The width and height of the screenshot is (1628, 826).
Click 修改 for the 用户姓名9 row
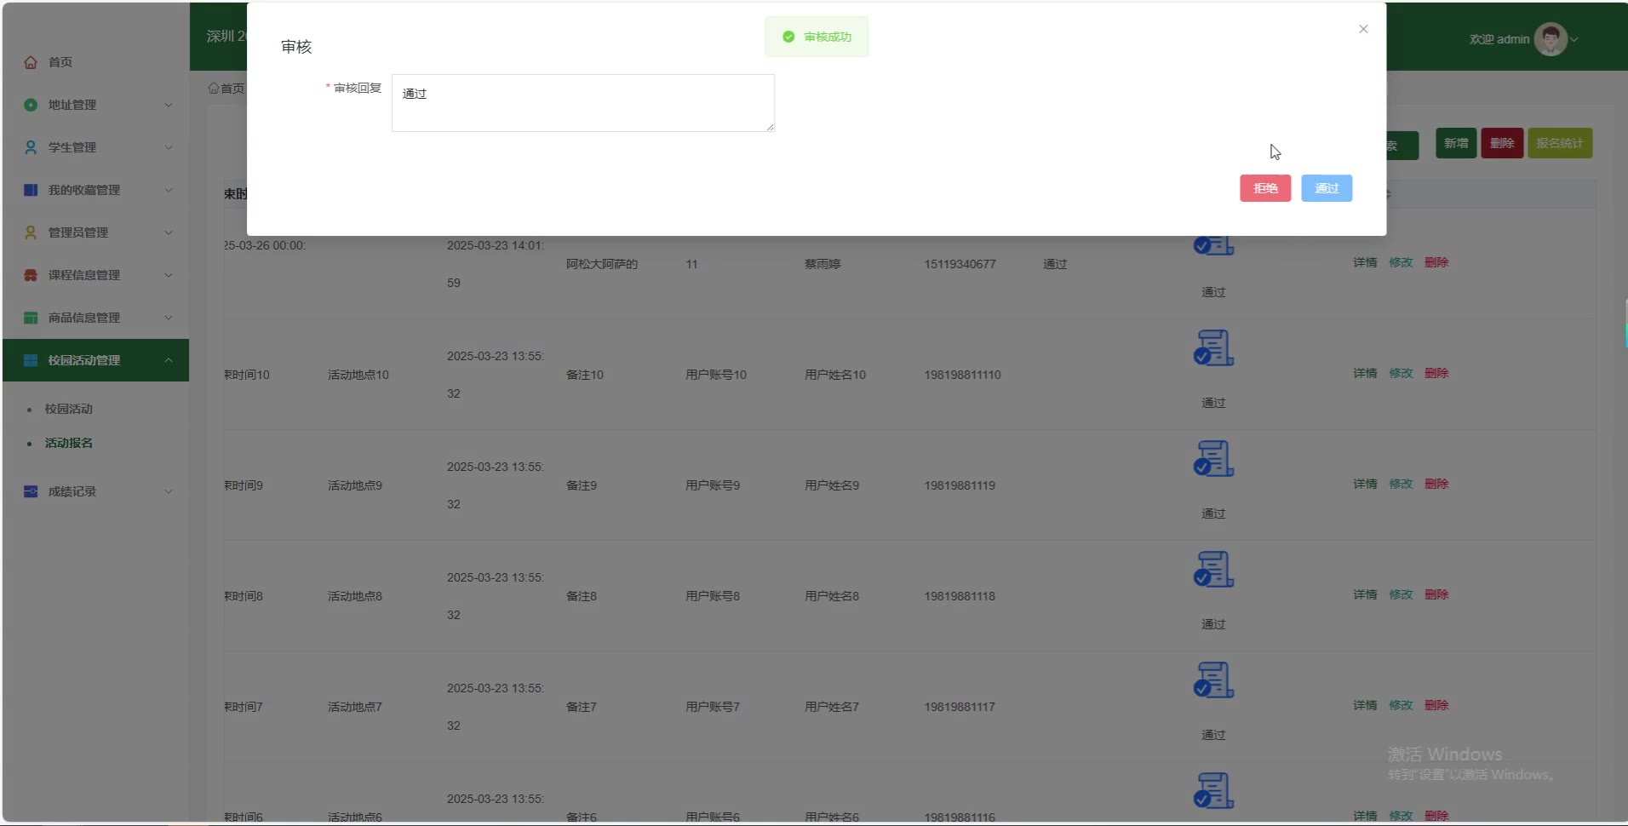point(1401,484)
